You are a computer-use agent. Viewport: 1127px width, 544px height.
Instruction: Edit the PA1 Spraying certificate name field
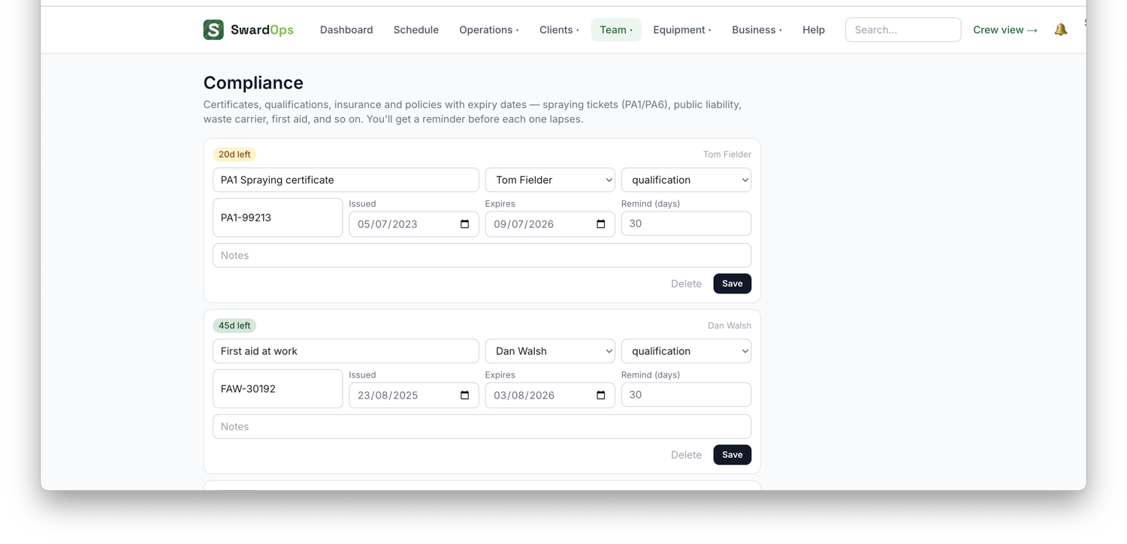pos(346,180)
